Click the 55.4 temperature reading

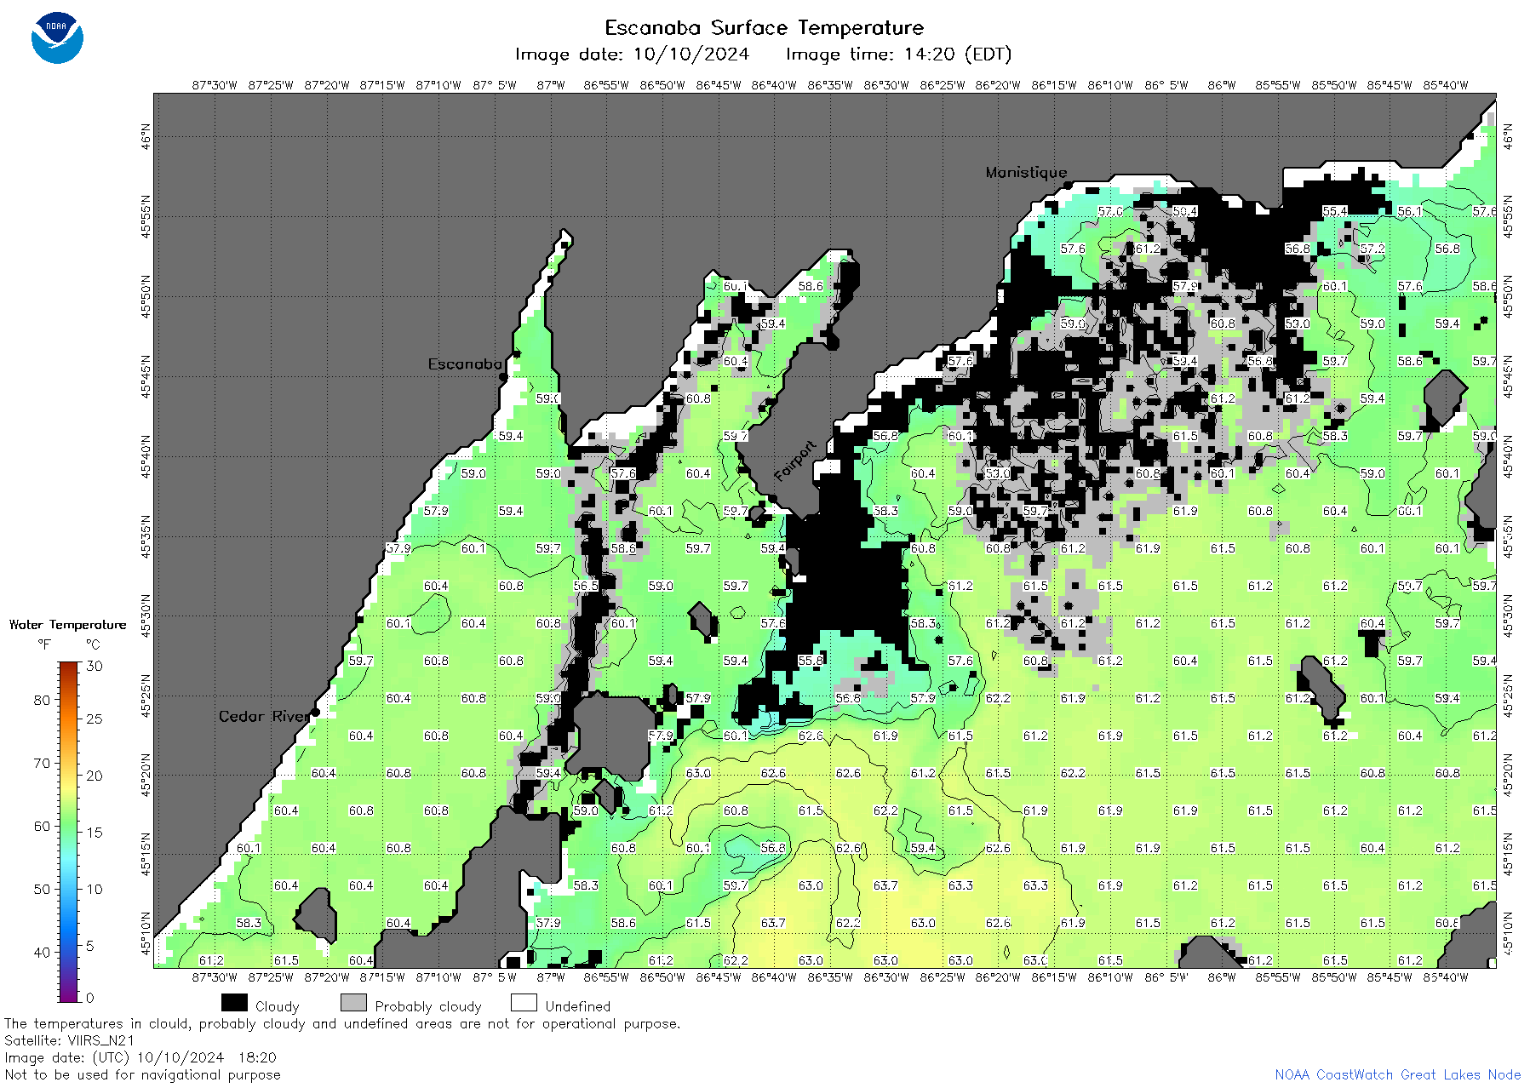(1335, 211)
